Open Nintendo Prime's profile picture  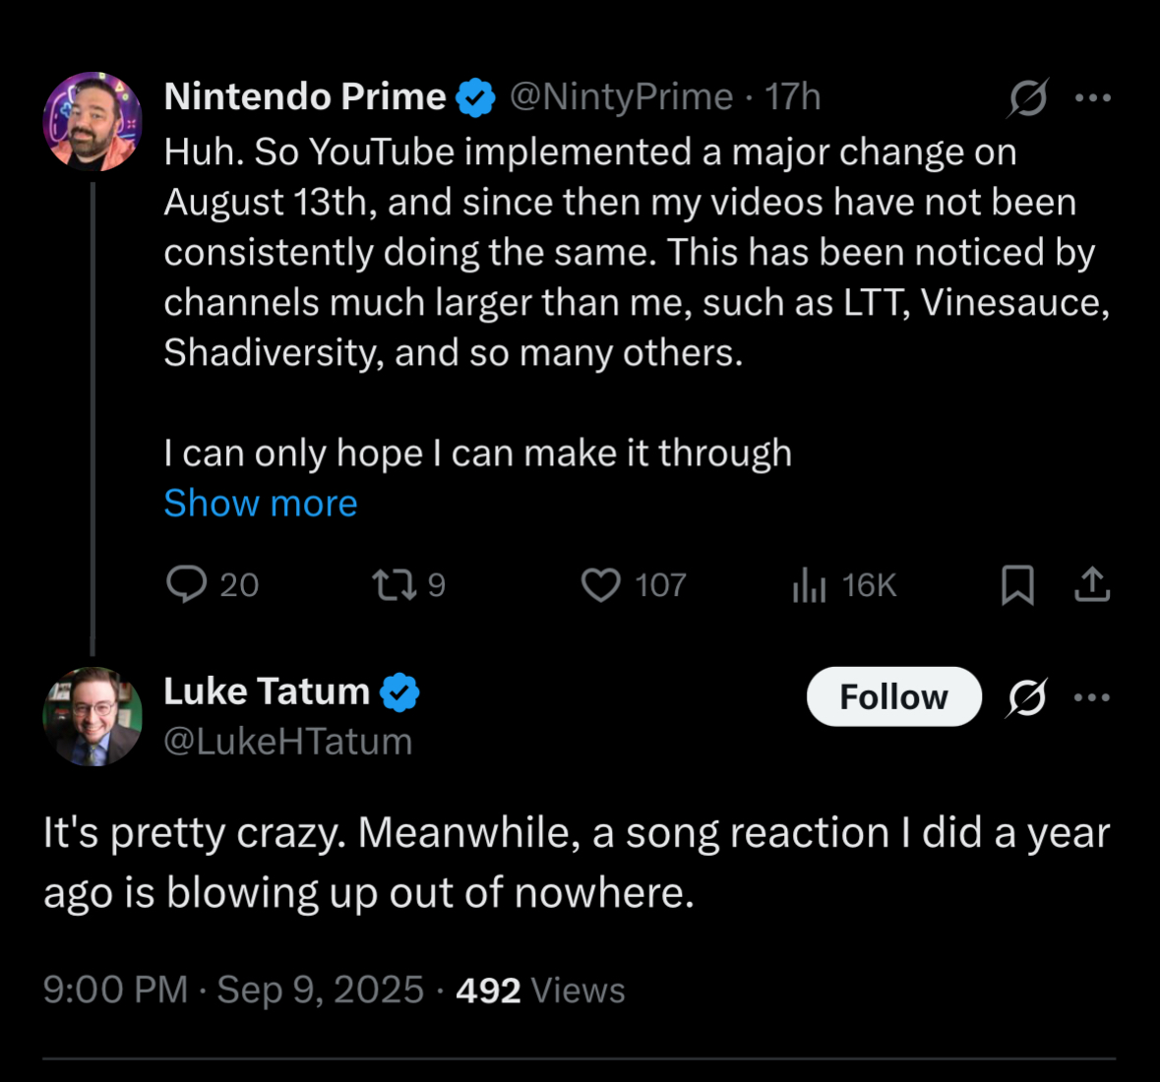(92, 121)
